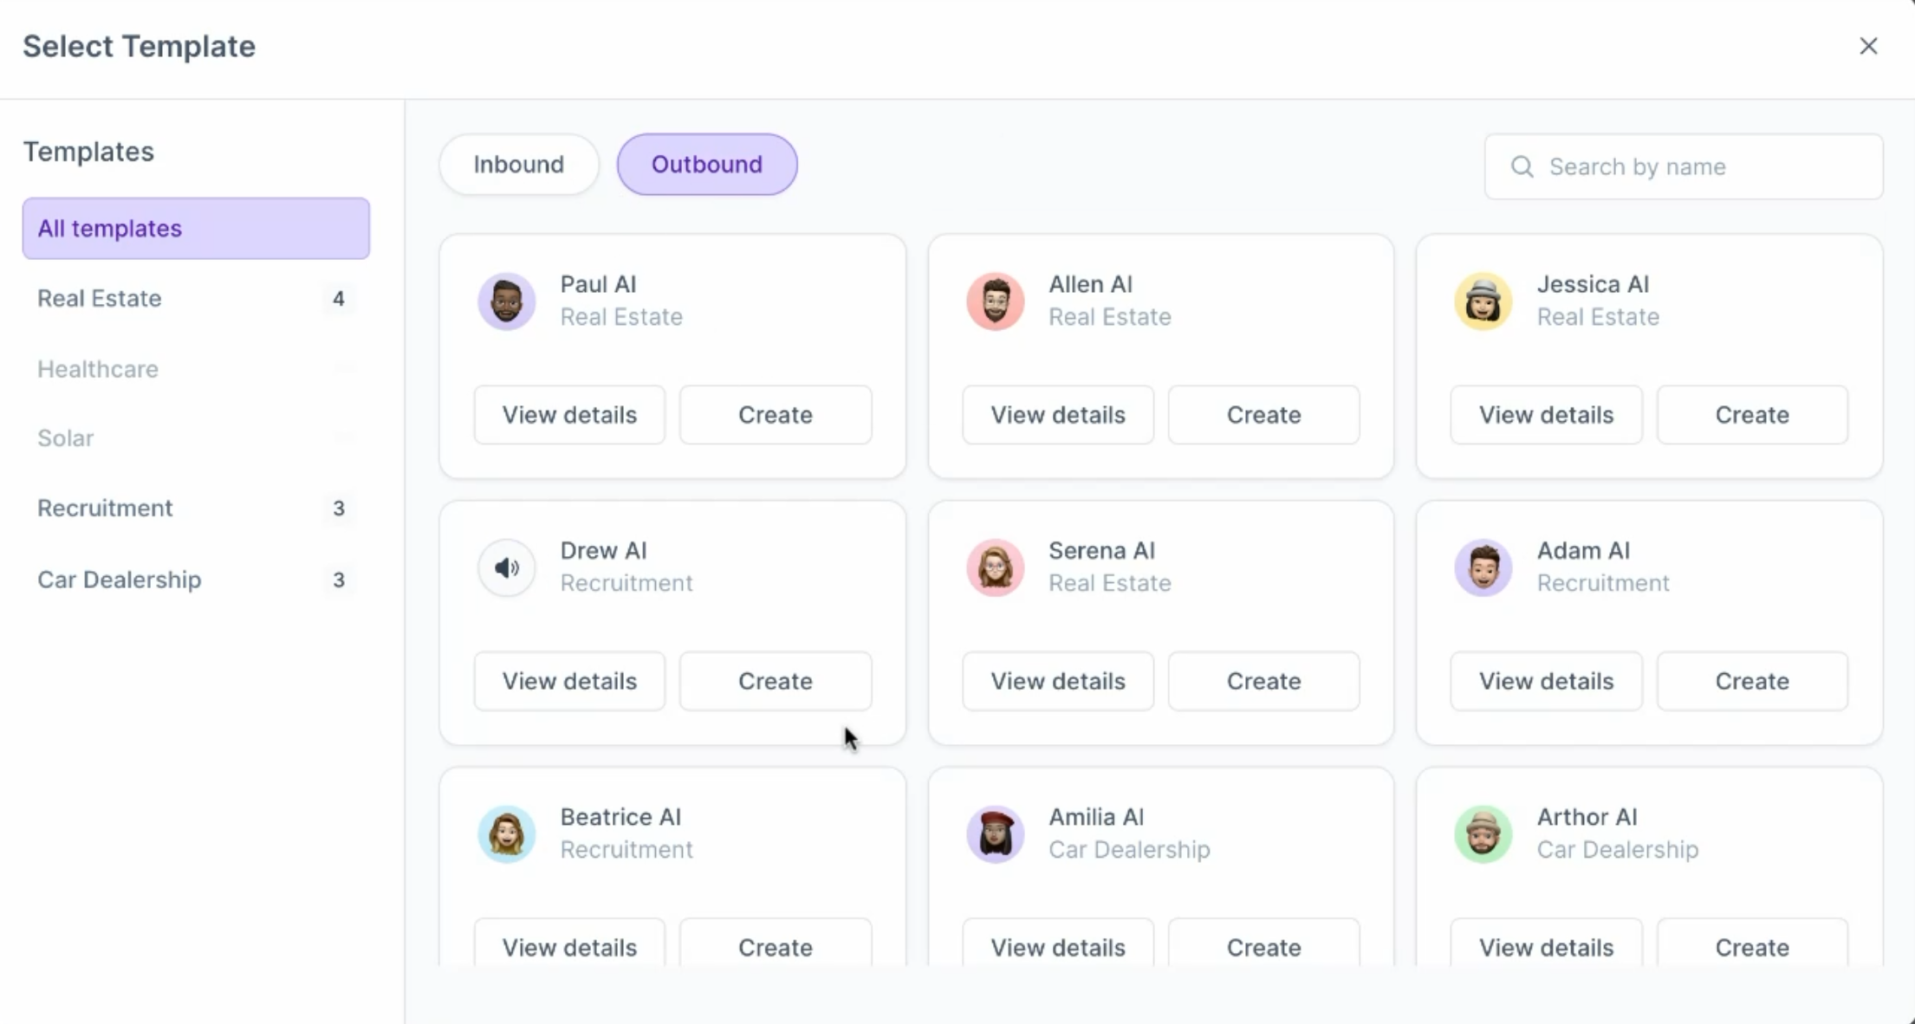Switch to the Inbound templates toggle
Viewport: 1915px width, 1024px height.
point(518,165)
